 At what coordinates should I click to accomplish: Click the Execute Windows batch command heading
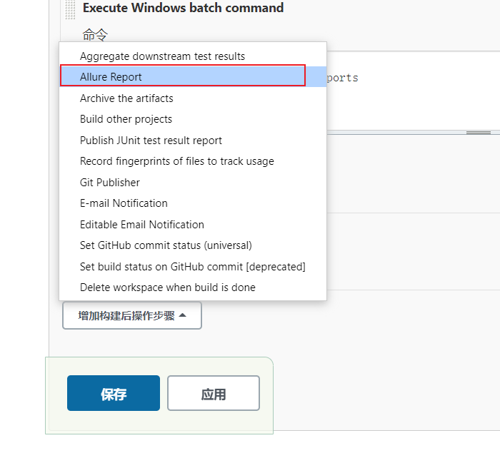point(183,9)
